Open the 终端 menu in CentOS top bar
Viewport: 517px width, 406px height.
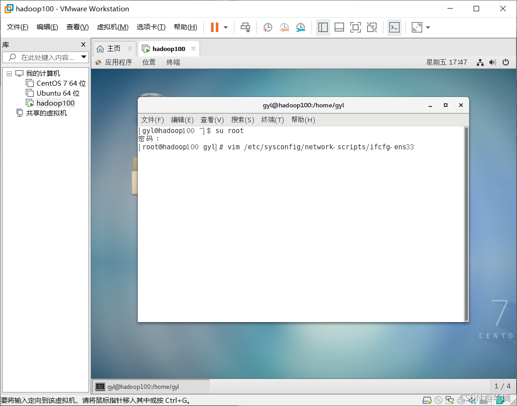coord(173,62)
